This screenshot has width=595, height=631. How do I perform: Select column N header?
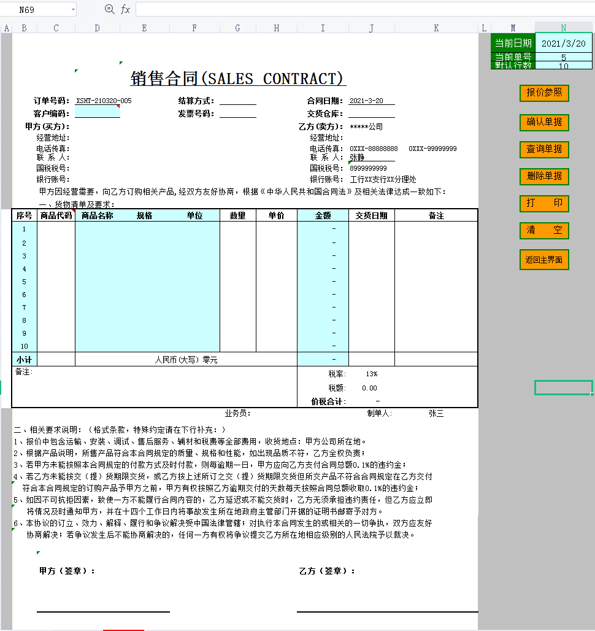[563, 28]
